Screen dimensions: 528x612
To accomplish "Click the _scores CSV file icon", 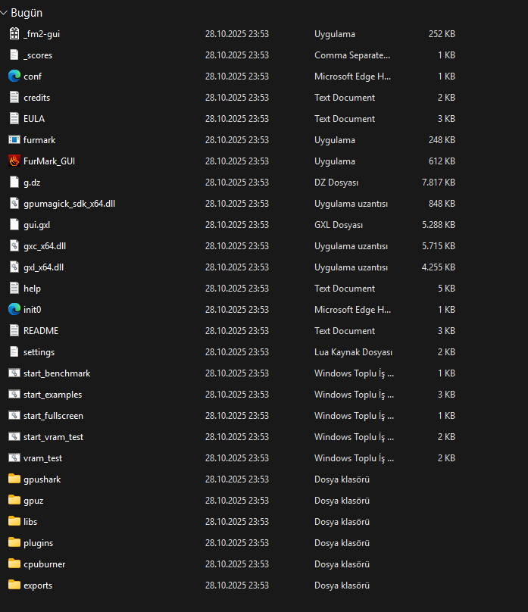I will (14, 55).
